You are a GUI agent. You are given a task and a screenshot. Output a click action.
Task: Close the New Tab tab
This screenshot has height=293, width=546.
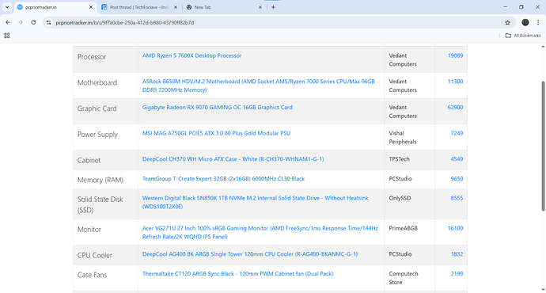tap(260, 7)
